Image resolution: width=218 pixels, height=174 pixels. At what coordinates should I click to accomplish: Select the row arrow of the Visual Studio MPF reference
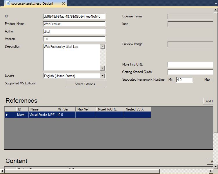(x=10, y=115)
